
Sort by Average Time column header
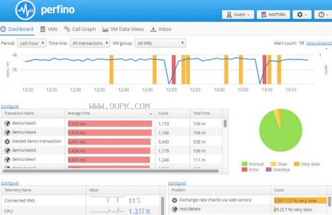(x=110, y=113)
